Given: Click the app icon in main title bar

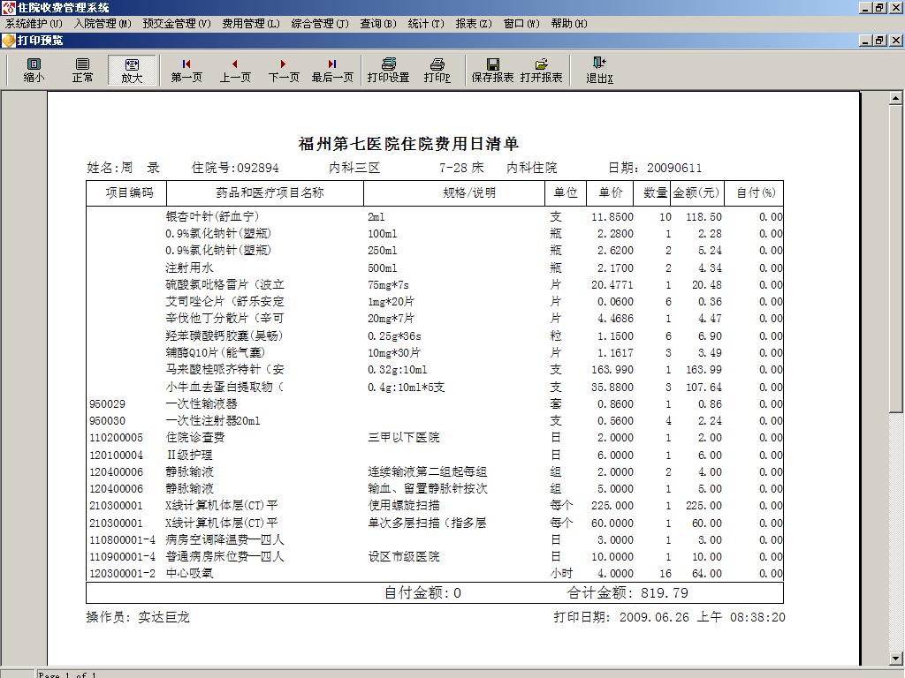Looking at the screenshot, I should [x=8, y=7].
